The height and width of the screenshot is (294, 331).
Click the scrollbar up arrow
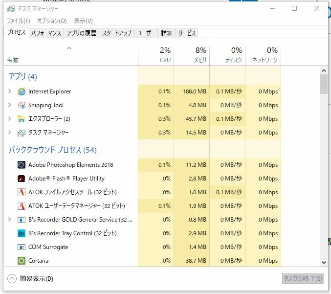[x=324, y=70]
